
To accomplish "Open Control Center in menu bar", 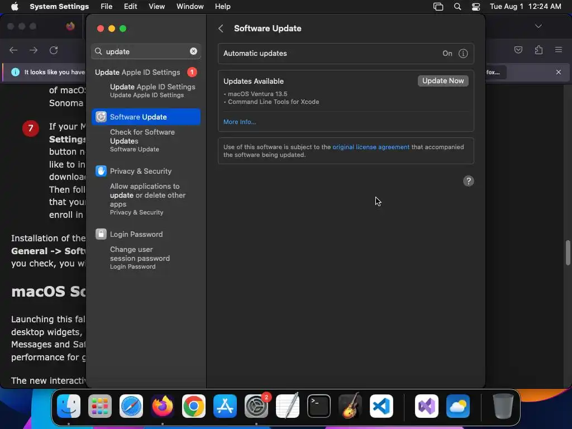I will (x=476, y=7).
